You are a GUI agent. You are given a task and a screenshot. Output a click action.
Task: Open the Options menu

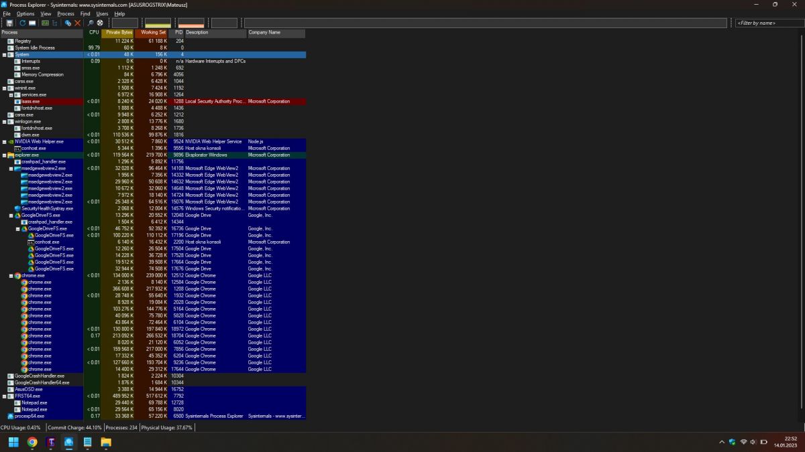pos(25,13)
